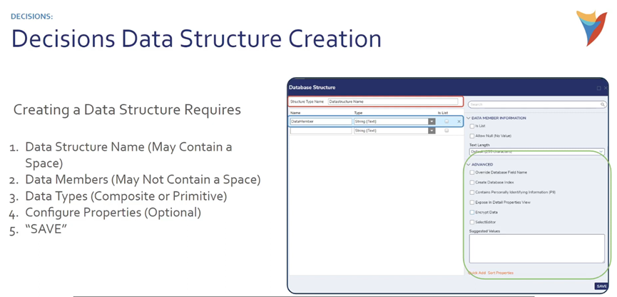
Task: Maximize the Database Structure dialog
Action: pyautogui.click(x=599, y=89)
